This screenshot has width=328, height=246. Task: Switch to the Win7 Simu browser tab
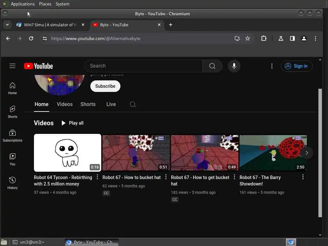pyautogui.click(x=50, y=25)
